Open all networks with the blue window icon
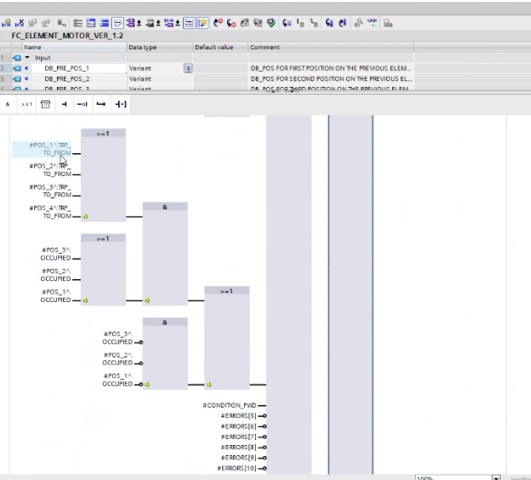The width and height of the screenshot is (531, 480). 91,23
